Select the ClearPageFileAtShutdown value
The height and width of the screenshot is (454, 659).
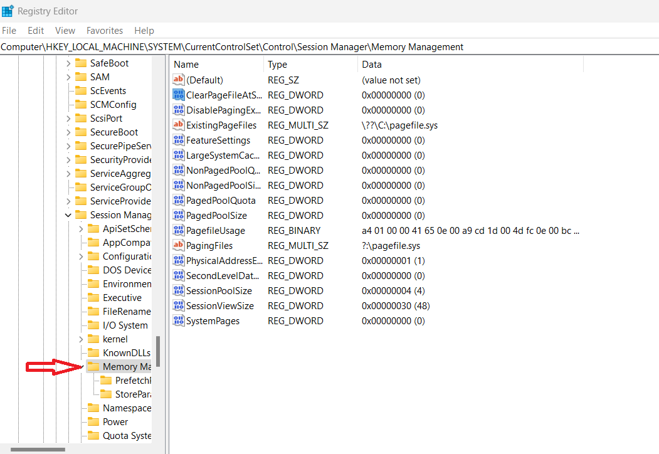(223, 95)
